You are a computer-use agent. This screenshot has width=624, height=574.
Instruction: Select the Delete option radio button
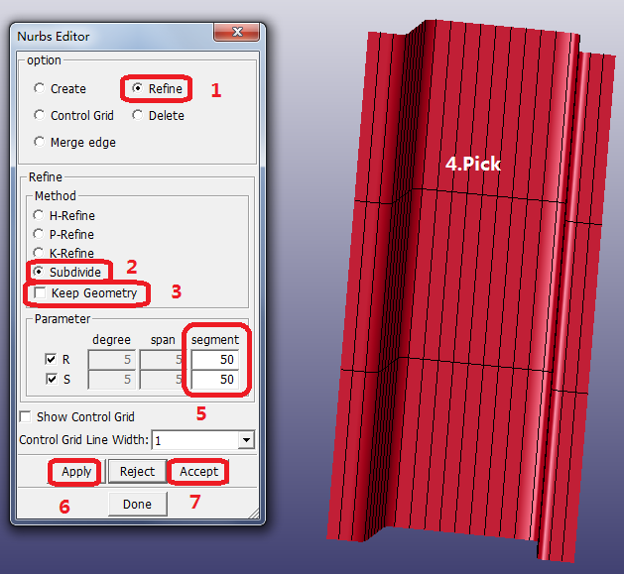(x=138, y=115)
